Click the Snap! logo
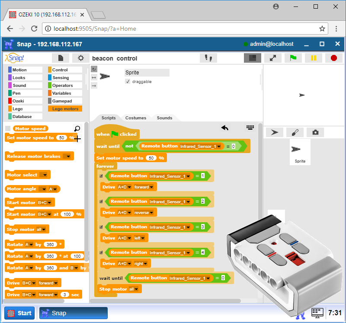This screenshot has height=323, width=346. tap(15, 58)
